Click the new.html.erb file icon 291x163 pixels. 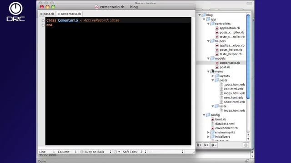click(x=221, y=97)
